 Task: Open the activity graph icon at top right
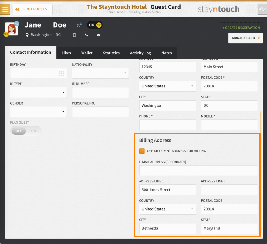coord(262,9)
